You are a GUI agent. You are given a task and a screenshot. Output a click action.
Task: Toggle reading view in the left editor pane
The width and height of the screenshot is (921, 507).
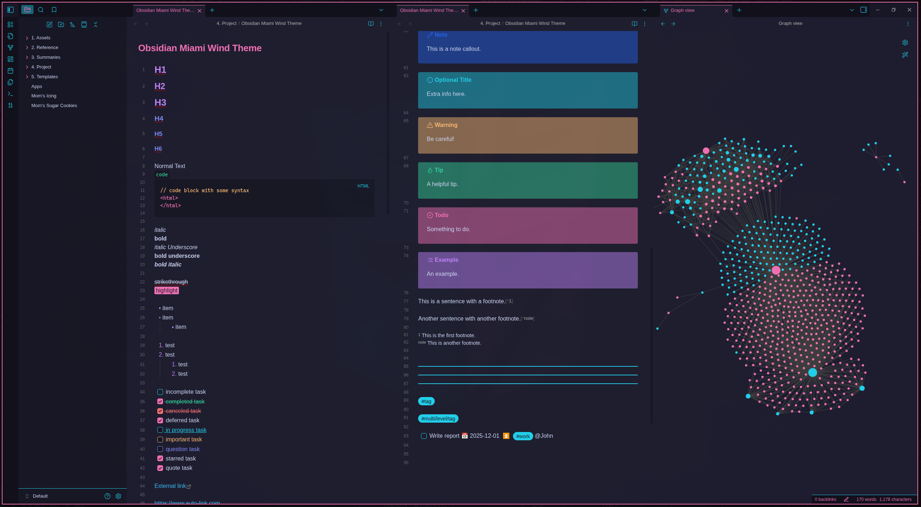click(x=371, y=24)
